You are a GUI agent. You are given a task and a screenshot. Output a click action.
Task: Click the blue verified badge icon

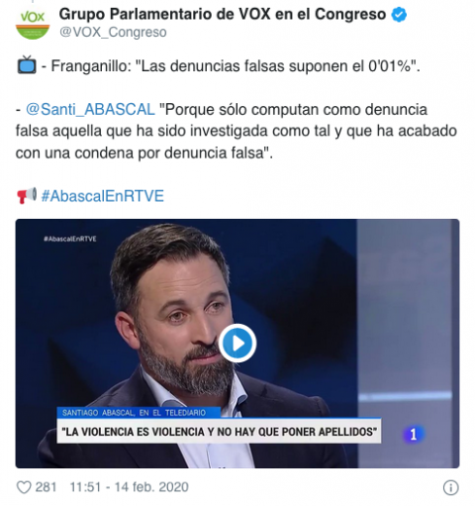[x=399, y=15]
